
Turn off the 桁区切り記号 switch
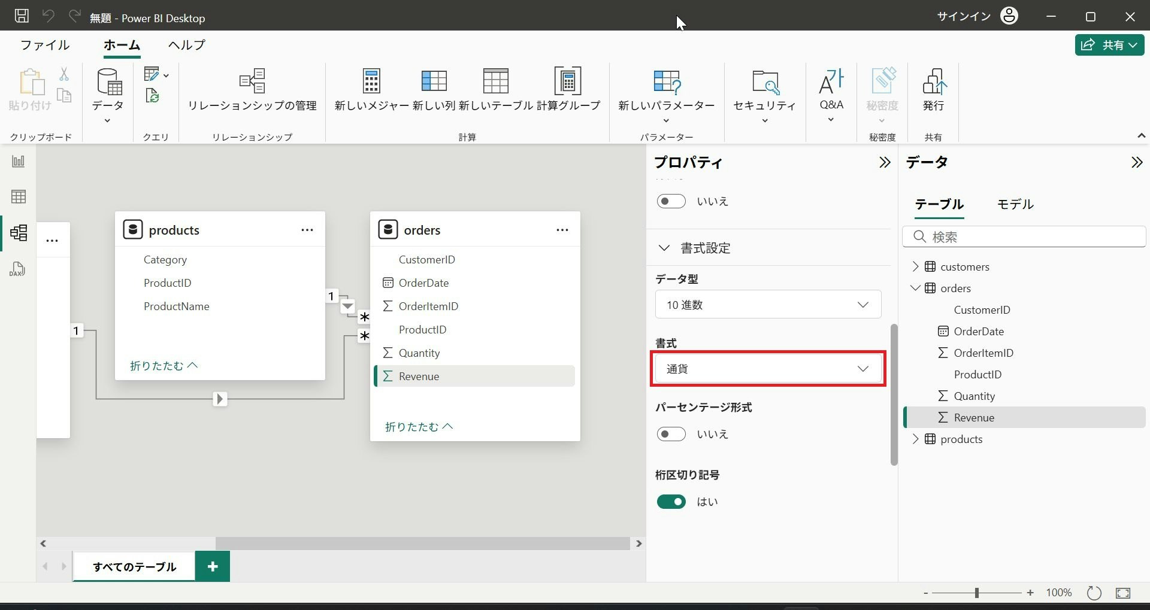click(x=671, y=502)
